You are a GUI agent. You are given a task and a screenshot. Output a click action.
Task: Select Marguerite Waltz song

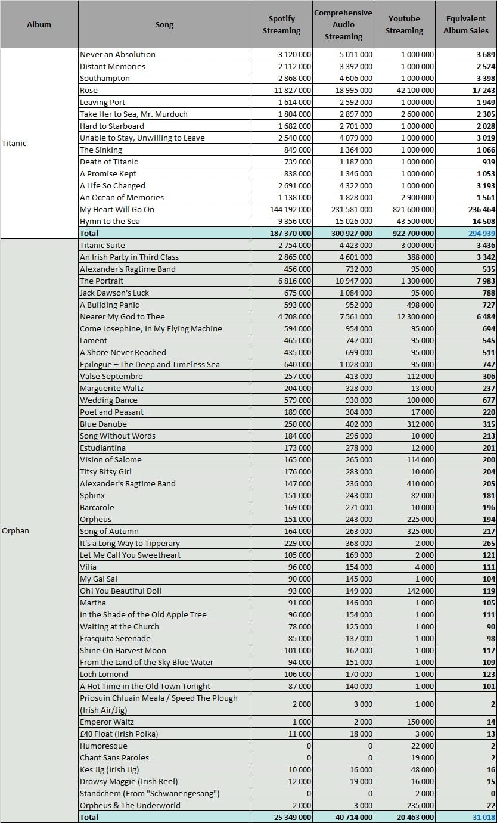coord(111,388)
